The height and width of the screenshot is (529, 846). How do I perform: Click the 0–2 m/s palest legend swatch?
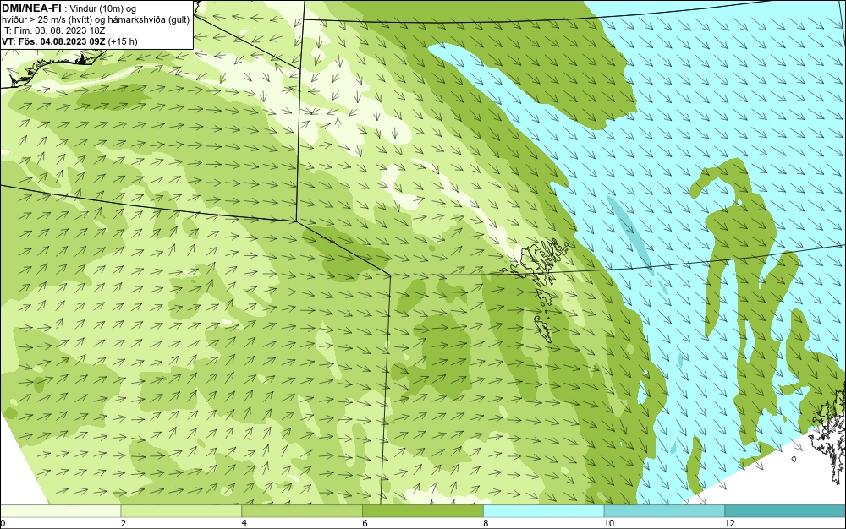[x=60, y=511]
